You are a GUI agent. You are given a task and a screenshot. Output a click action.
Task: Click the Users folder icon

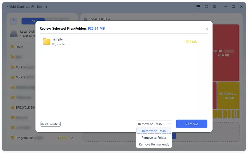click(x=12, y=47)
